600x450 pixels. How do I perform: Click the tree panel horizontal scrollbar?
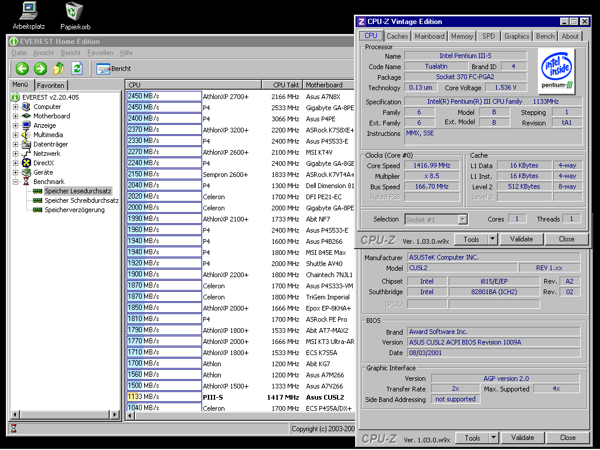64,414
